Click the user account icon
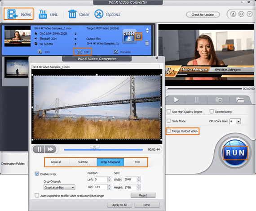The image size is (256, 211). 233,14
